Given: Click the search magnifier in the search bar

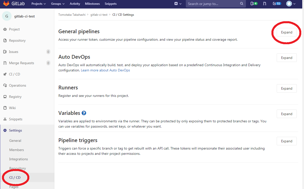Looking at the screenshot, I should pos(241,4).
